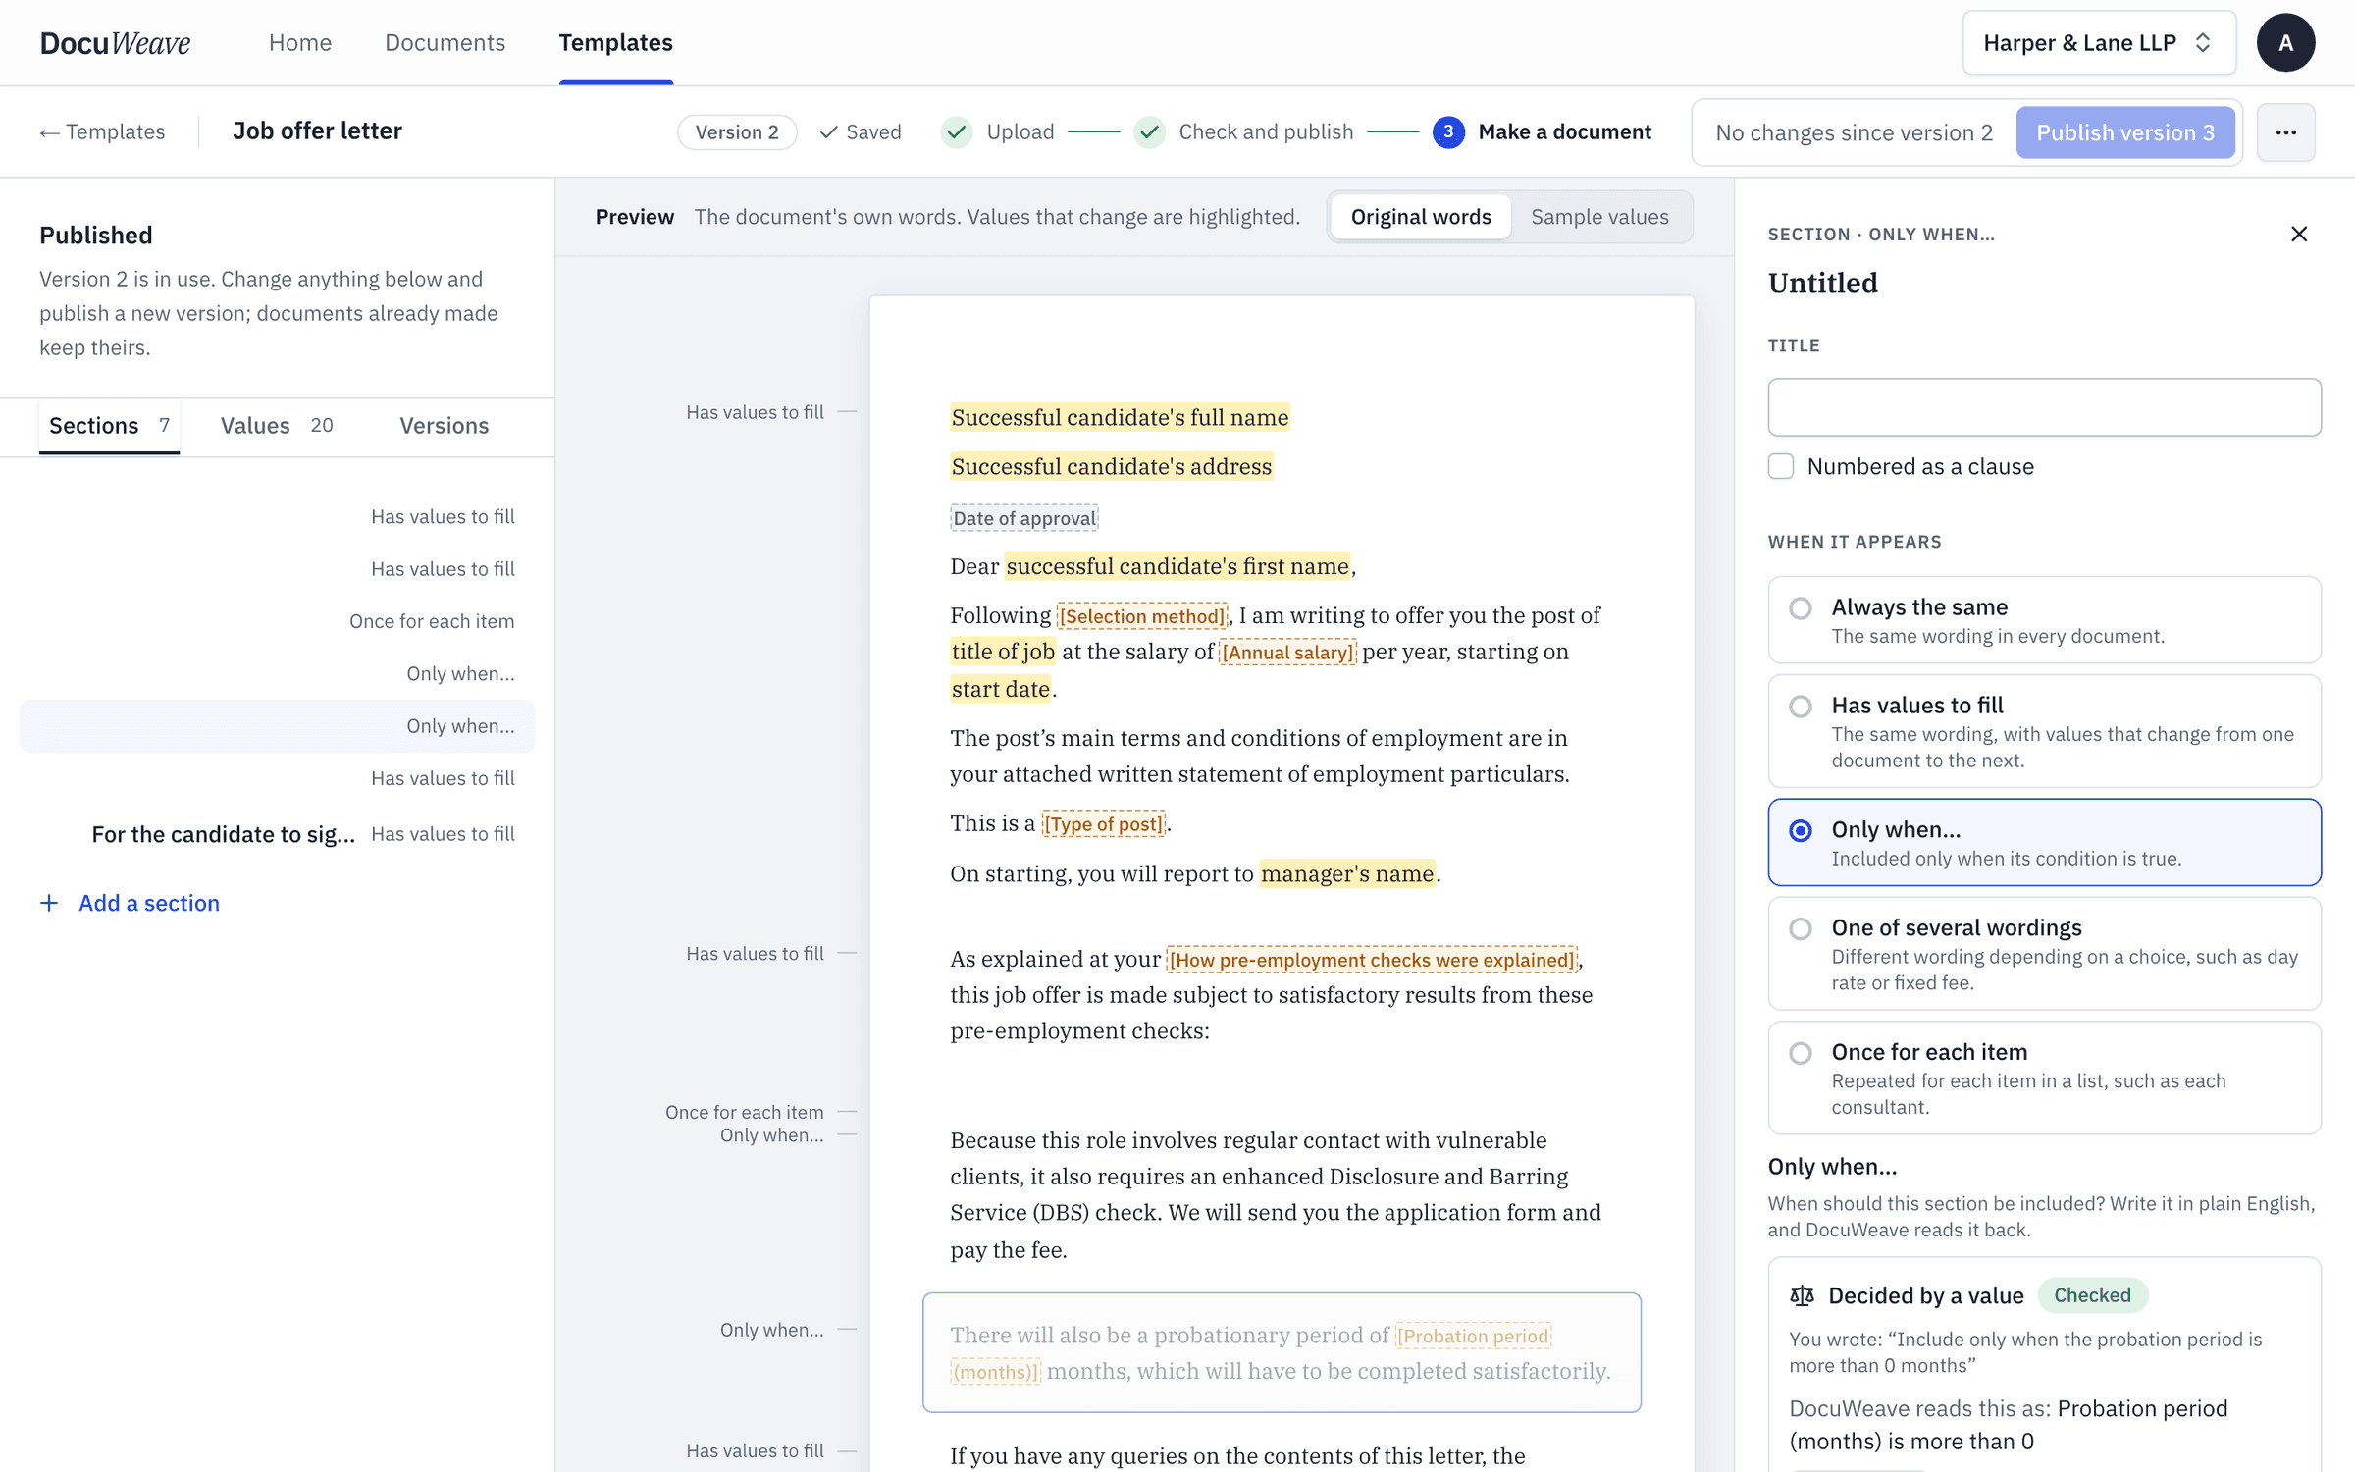Close the section settings panel

(x=2299, y=234)
